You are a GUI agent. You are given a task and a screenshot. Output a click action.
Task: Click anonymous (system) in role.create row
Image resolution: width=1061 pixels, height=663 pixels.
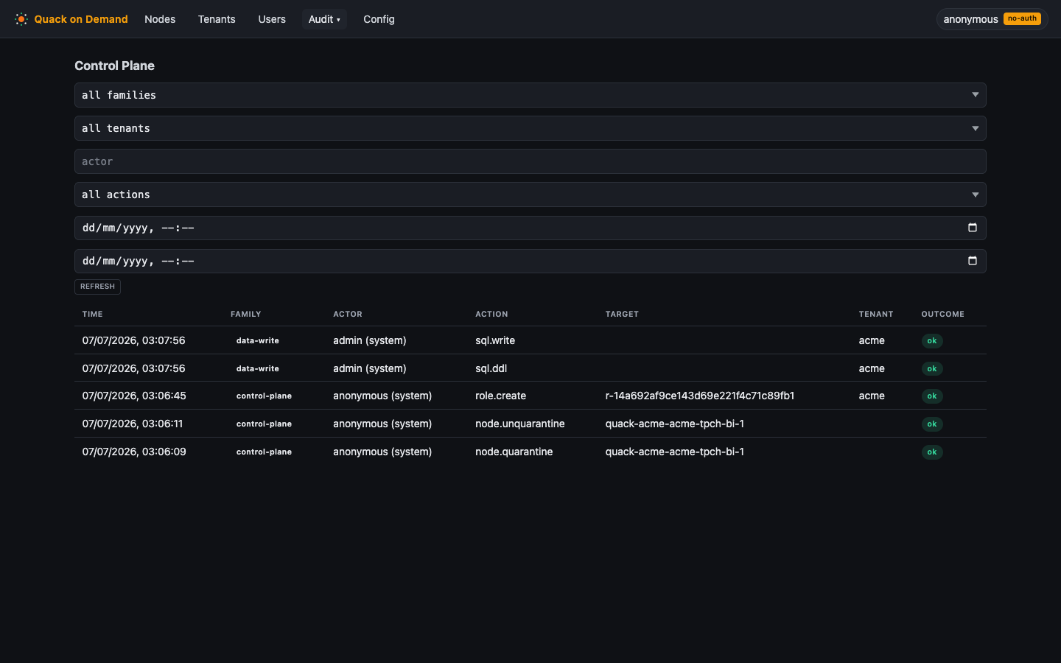(x=382, y=396)
